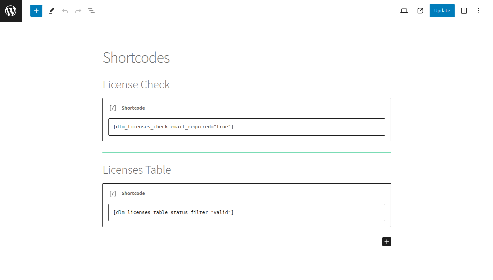Select the green separator line
493x280 pixels.
point(246,152)
